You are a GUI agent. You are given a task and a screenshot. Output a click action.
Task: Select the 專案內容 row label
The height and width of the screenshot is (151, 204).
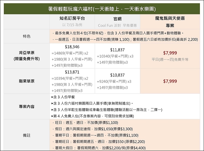pos(26,107)
